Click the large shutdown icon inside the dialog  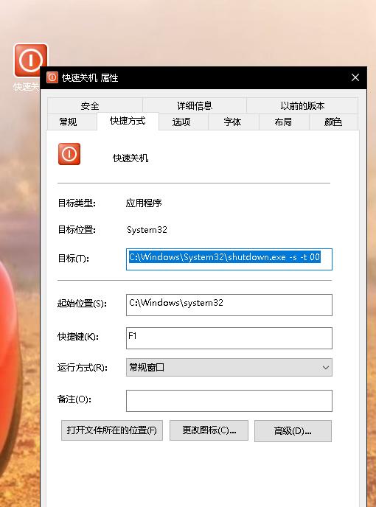(69, 154)
